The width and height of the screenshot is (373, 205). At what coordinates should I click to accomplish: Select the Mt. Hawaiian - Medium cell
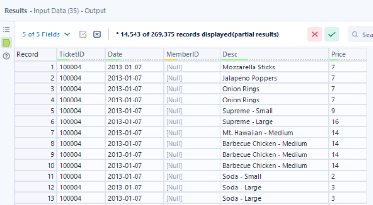tap(257, 133)
